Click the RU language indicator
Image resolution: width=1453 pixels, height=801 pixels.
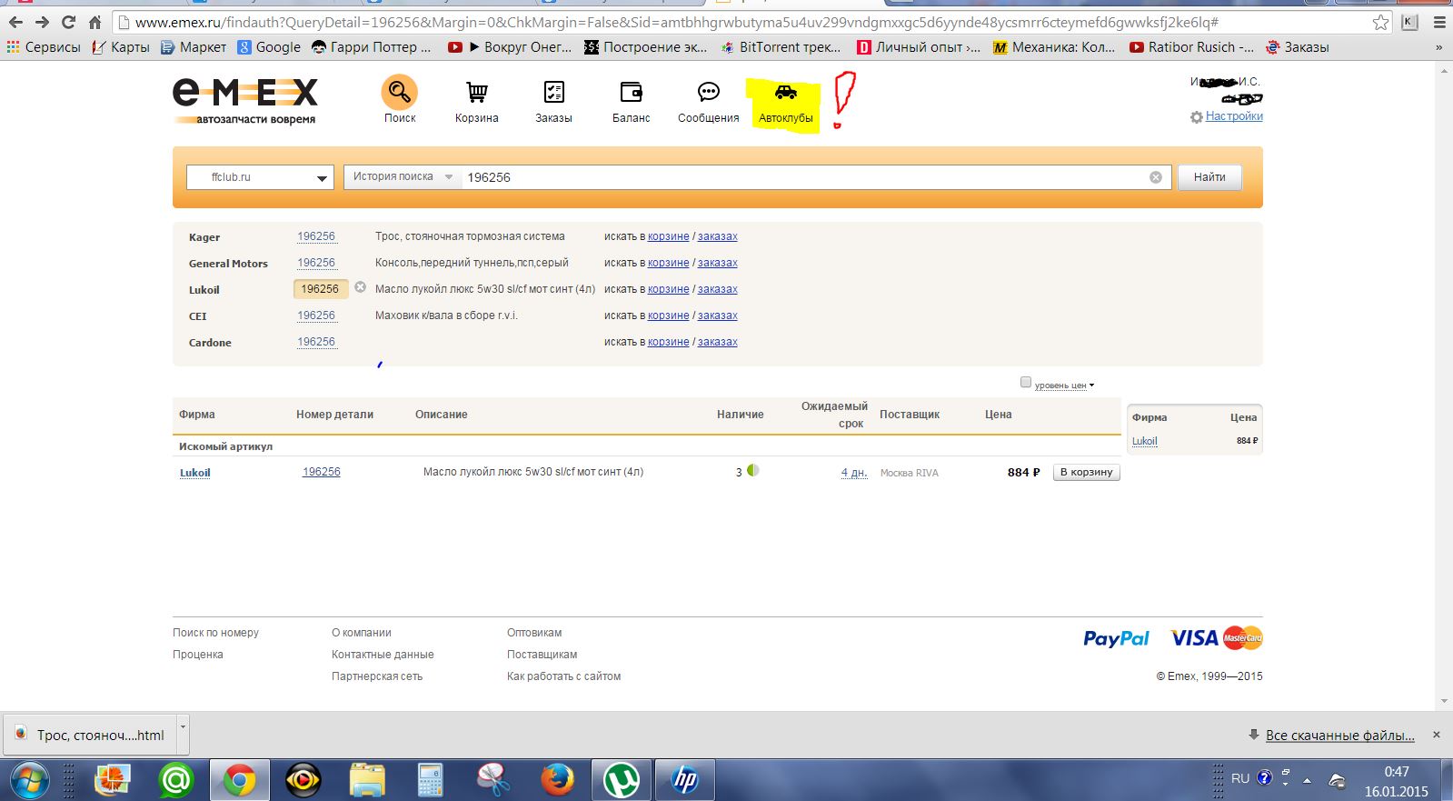coord(1240,778)
